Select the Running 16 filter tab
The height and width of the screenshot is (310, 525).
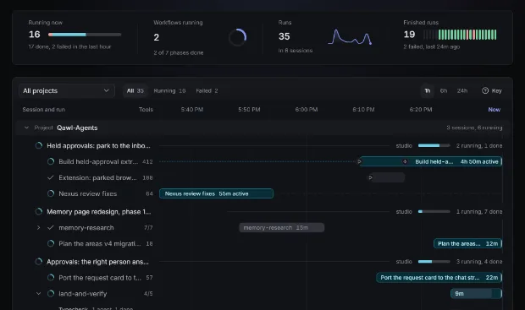pos(169,91)
